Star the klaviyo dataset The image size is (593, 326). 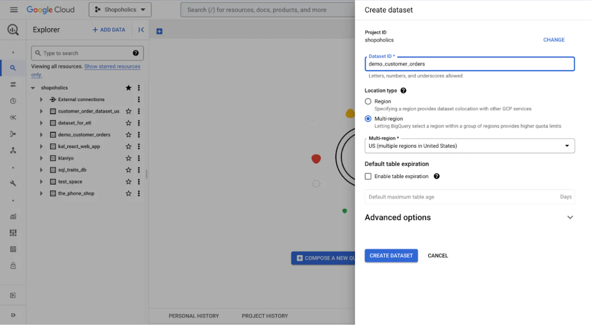pos(128,158)
